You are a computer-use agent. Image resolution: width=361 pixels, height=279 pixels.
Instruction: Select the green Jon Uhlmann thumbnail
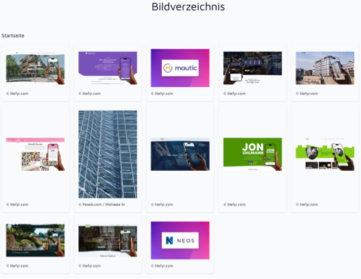[x=252, y=155]
